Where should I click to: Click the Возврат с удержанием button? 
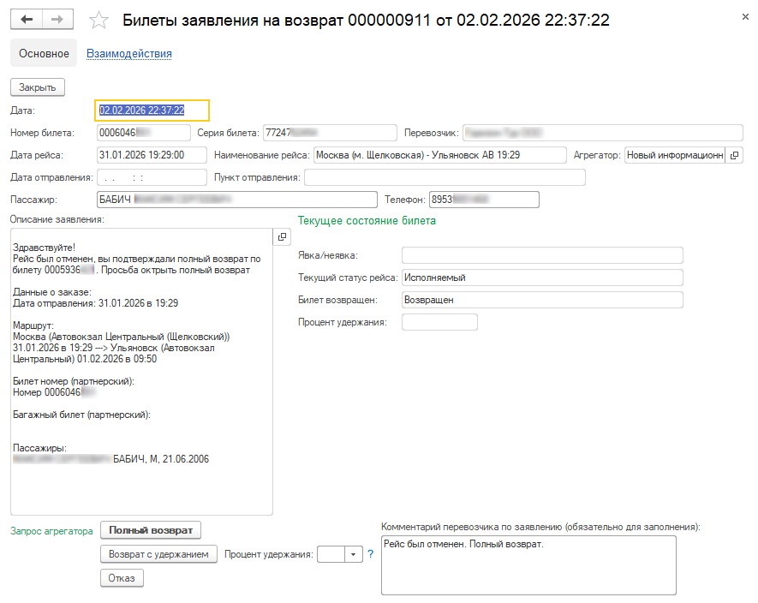(x=158, y=554)
